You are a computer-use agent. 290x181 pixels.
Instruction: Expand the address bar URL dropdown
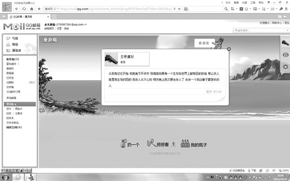tap(179, 9)
